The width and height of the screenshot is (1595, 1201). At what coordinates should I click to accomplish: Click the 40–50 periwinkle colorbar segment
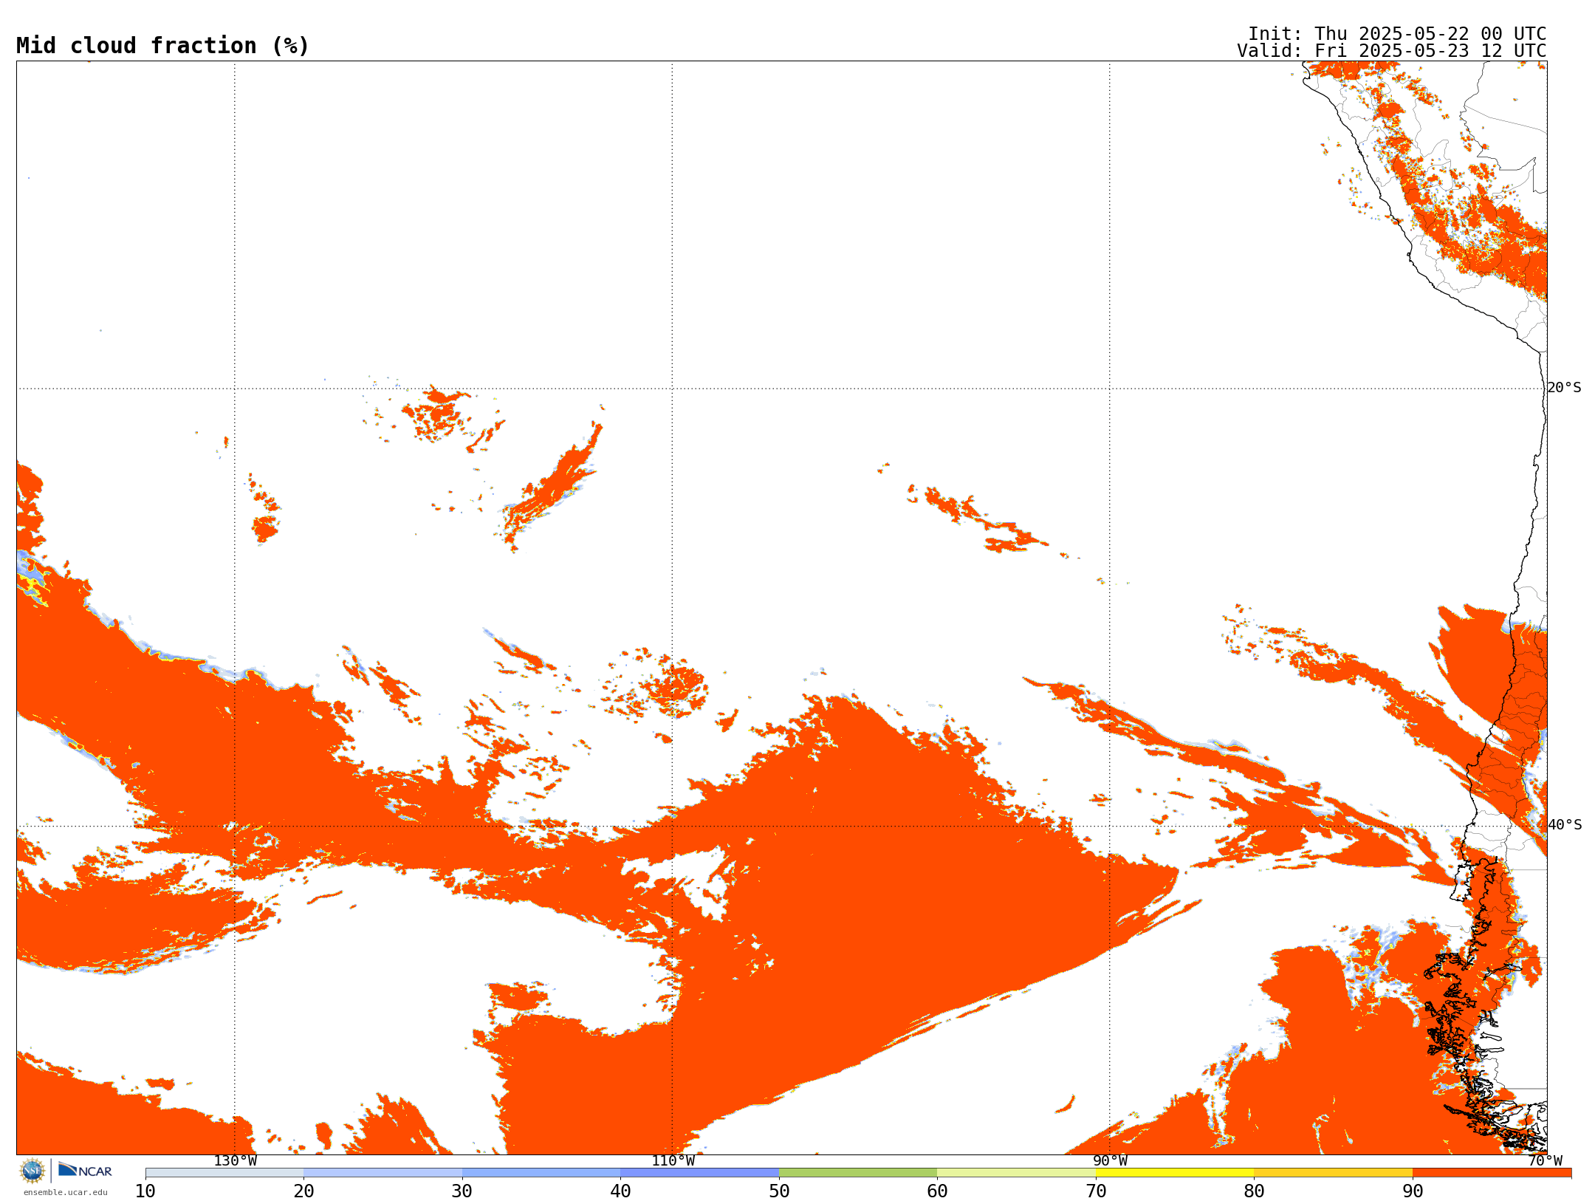click(x=700, y=1173)
